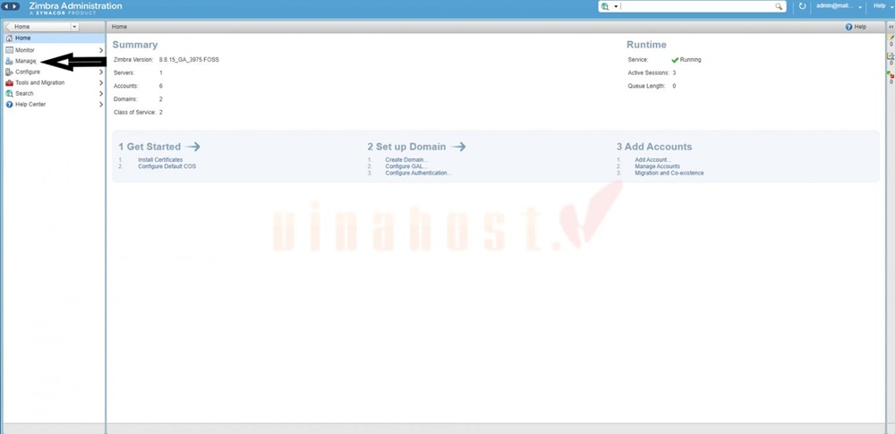Click the Home breadcrumb button in sidebar

point(37,27)
